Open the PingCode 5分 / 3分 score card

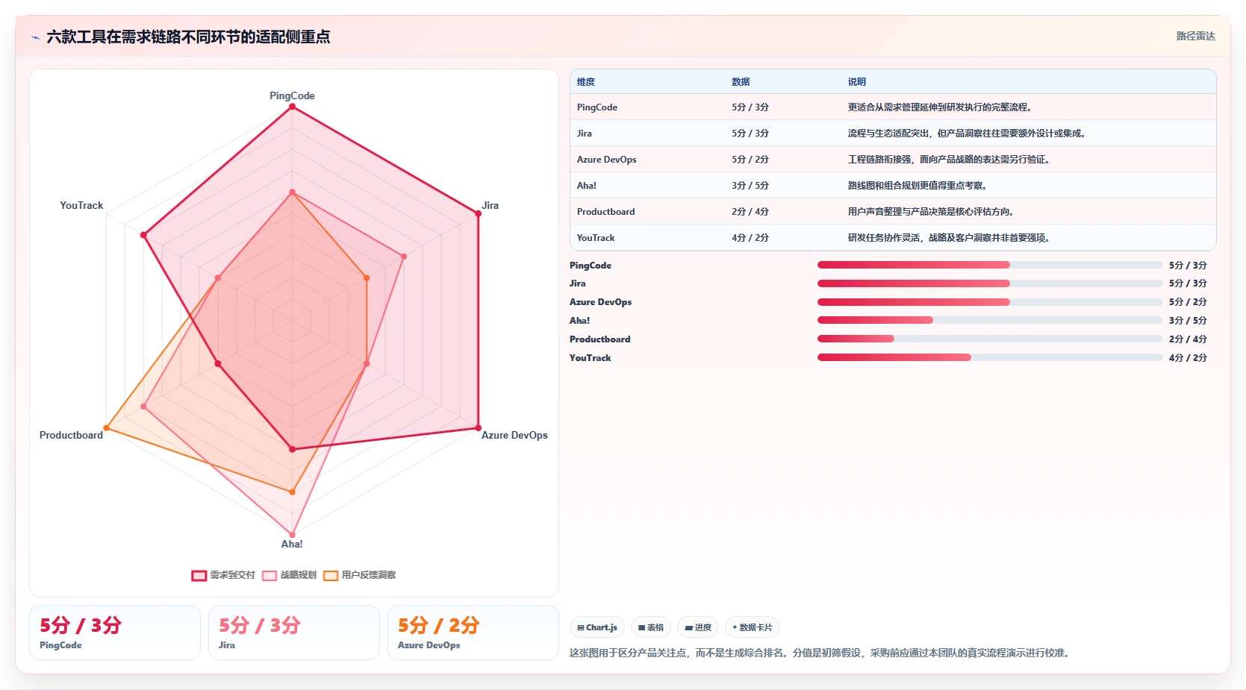tap(115, 633)
